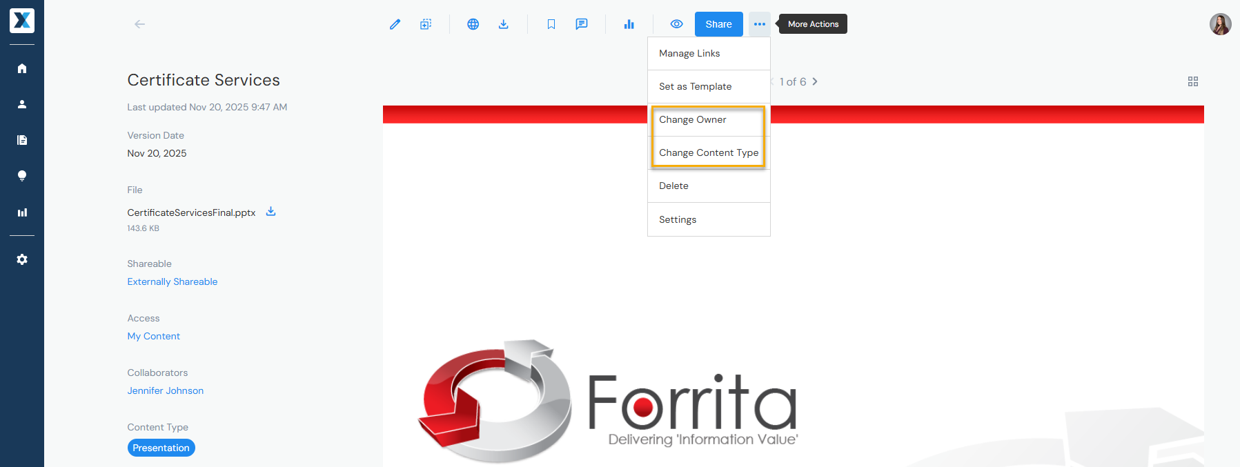Go back using the left arrow
This screenshot has height=467, width=1240.
click(139, 24)
